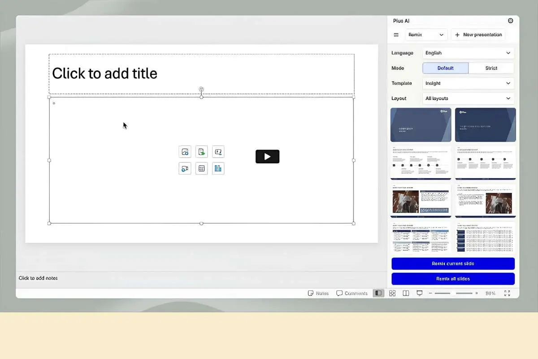Select layout thumbnail with image on right
Screen dimensions: 538x359
point(485,201)
